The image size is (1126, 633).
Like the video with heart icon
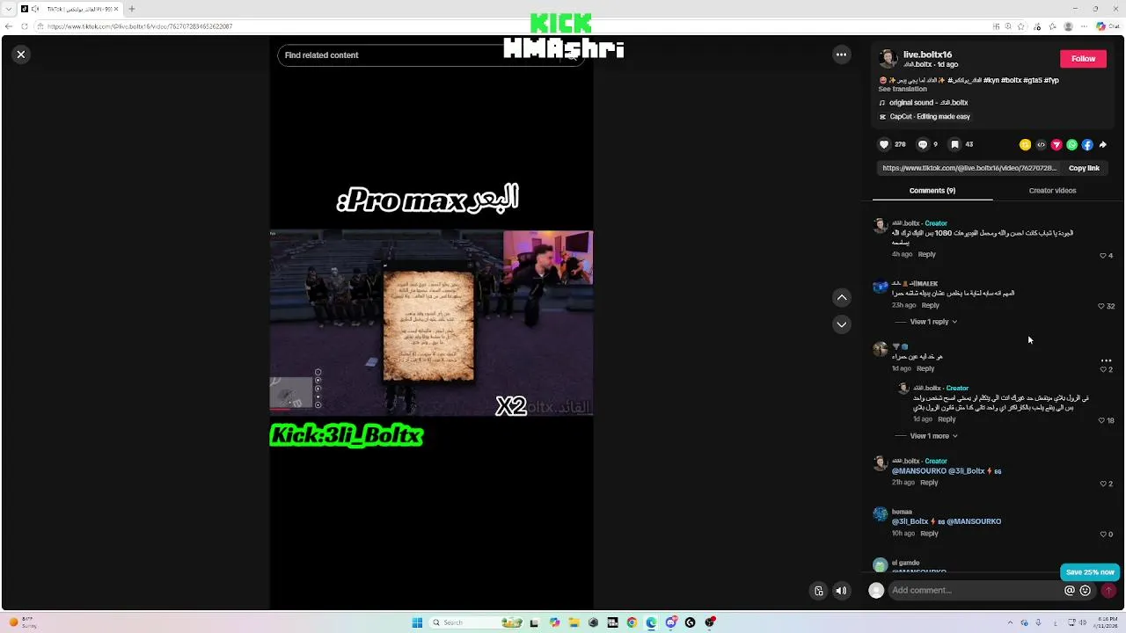pos(884,144)
